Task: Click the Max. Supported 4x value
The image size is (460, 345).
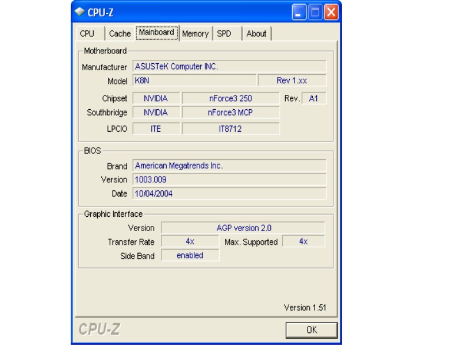Action: [x=304, y=241]
